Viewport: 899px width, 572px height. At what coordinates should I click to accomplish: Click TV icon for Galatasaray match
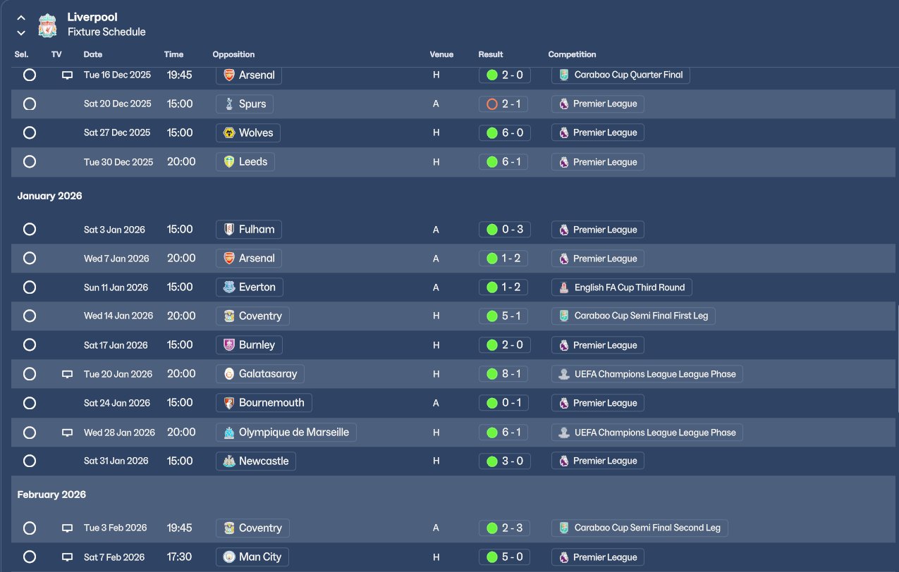(68, 374)
